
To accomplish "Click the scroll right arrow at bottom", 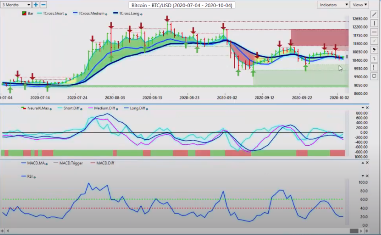I will coord(361,231).
